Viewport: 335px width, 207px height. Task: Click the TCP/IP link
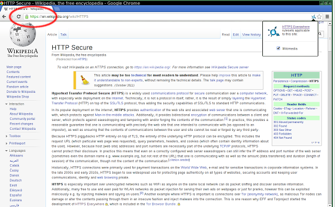click(x=225, y=146)
